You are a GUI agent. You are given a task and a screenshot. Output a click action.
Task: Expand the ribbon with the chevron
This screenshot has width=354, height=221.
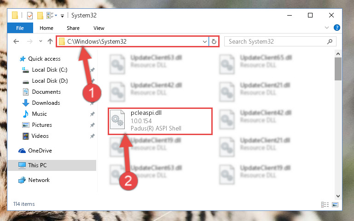327,28
